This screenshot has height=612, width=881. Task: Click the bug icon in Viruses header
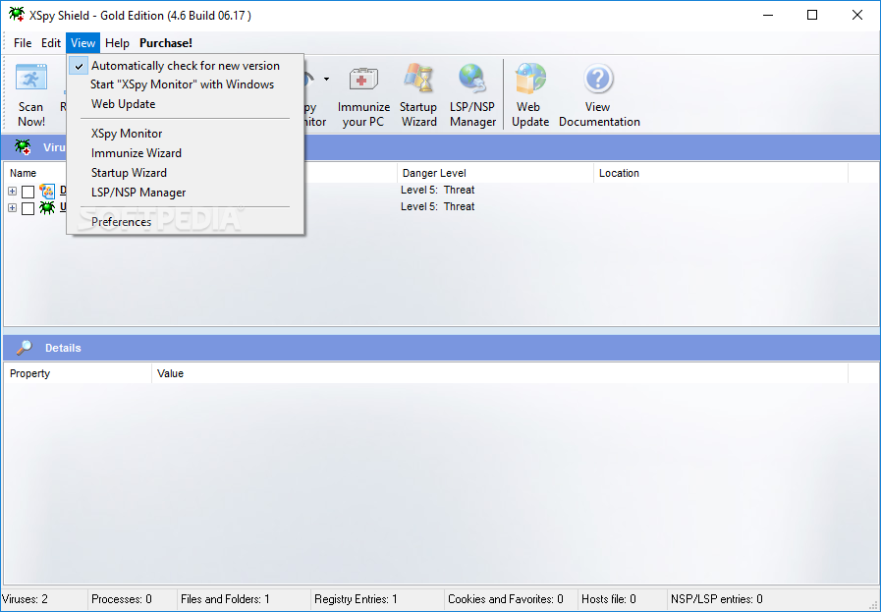23,147
